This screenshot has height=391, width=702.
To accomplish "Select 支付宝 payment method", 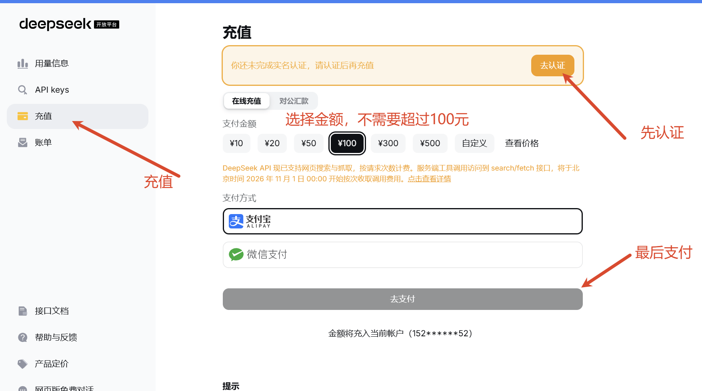I will (x=402, y=221).
